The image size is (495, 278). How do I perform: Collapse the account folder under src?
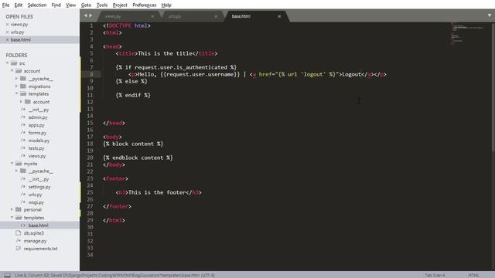click(12, 71)
